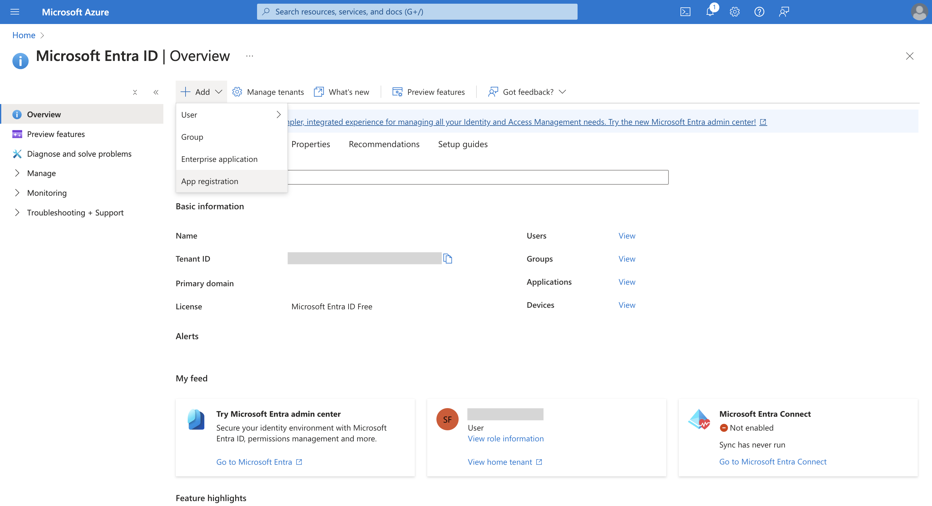Viewport: 932px width, 506px height.
Task: Open the notifications bell
Action: point(709,12)
